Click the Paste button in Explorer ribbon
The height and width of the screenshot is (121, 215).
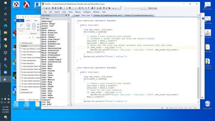(34, 27)
